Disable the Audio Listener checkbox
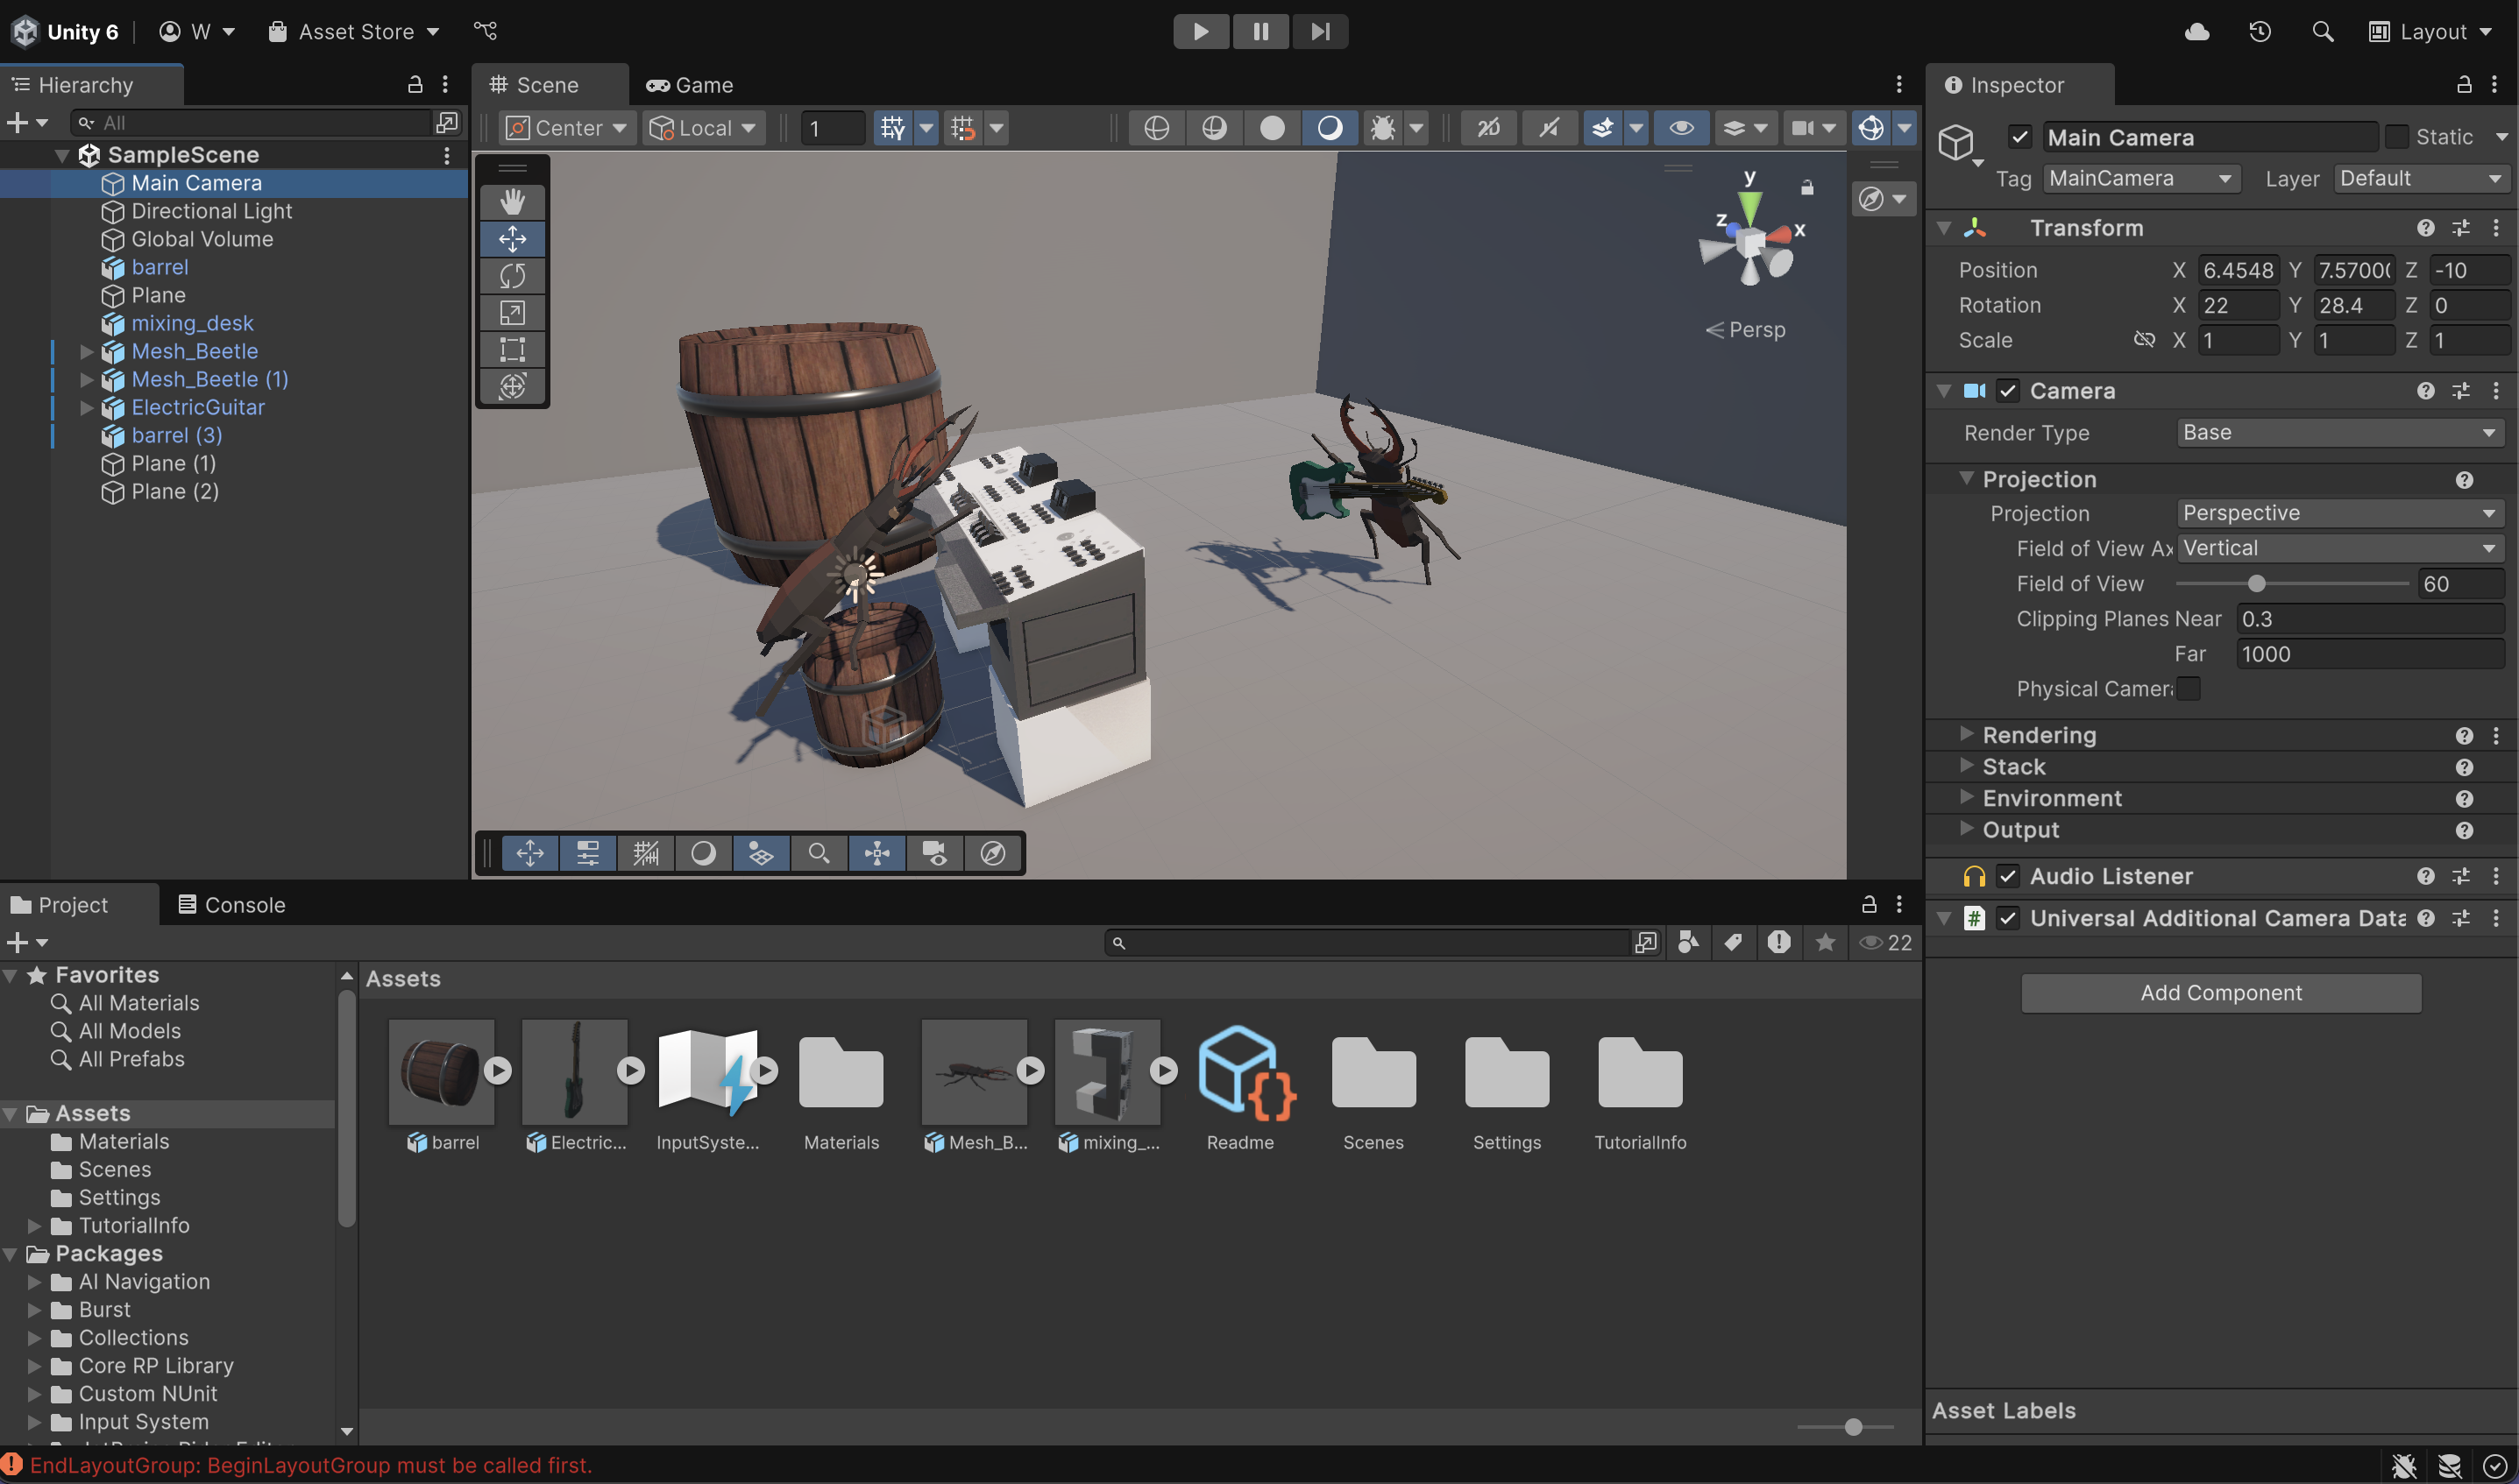Viewport: 2519px width, 1484px height. (x=2007, y=877)
